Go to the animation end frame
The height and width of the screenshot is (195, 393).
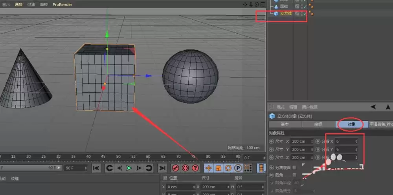pos(162,168)
